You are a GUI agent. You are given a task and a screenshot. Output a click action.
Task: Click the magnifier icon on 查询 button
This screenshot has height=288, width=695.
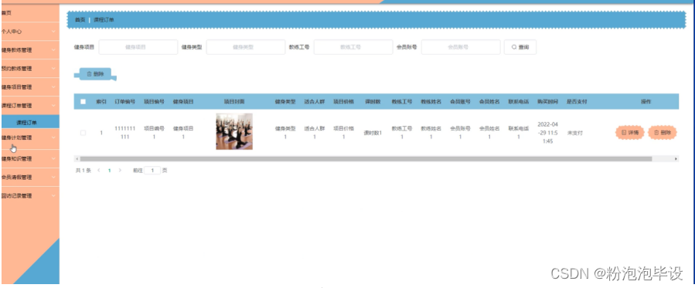514,47
